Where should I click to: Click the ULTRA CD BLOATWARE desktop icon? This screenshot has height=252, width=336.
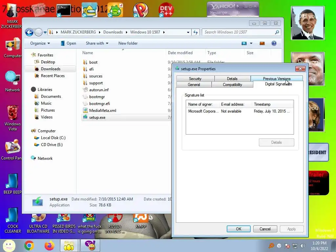(x=38, y=224)
